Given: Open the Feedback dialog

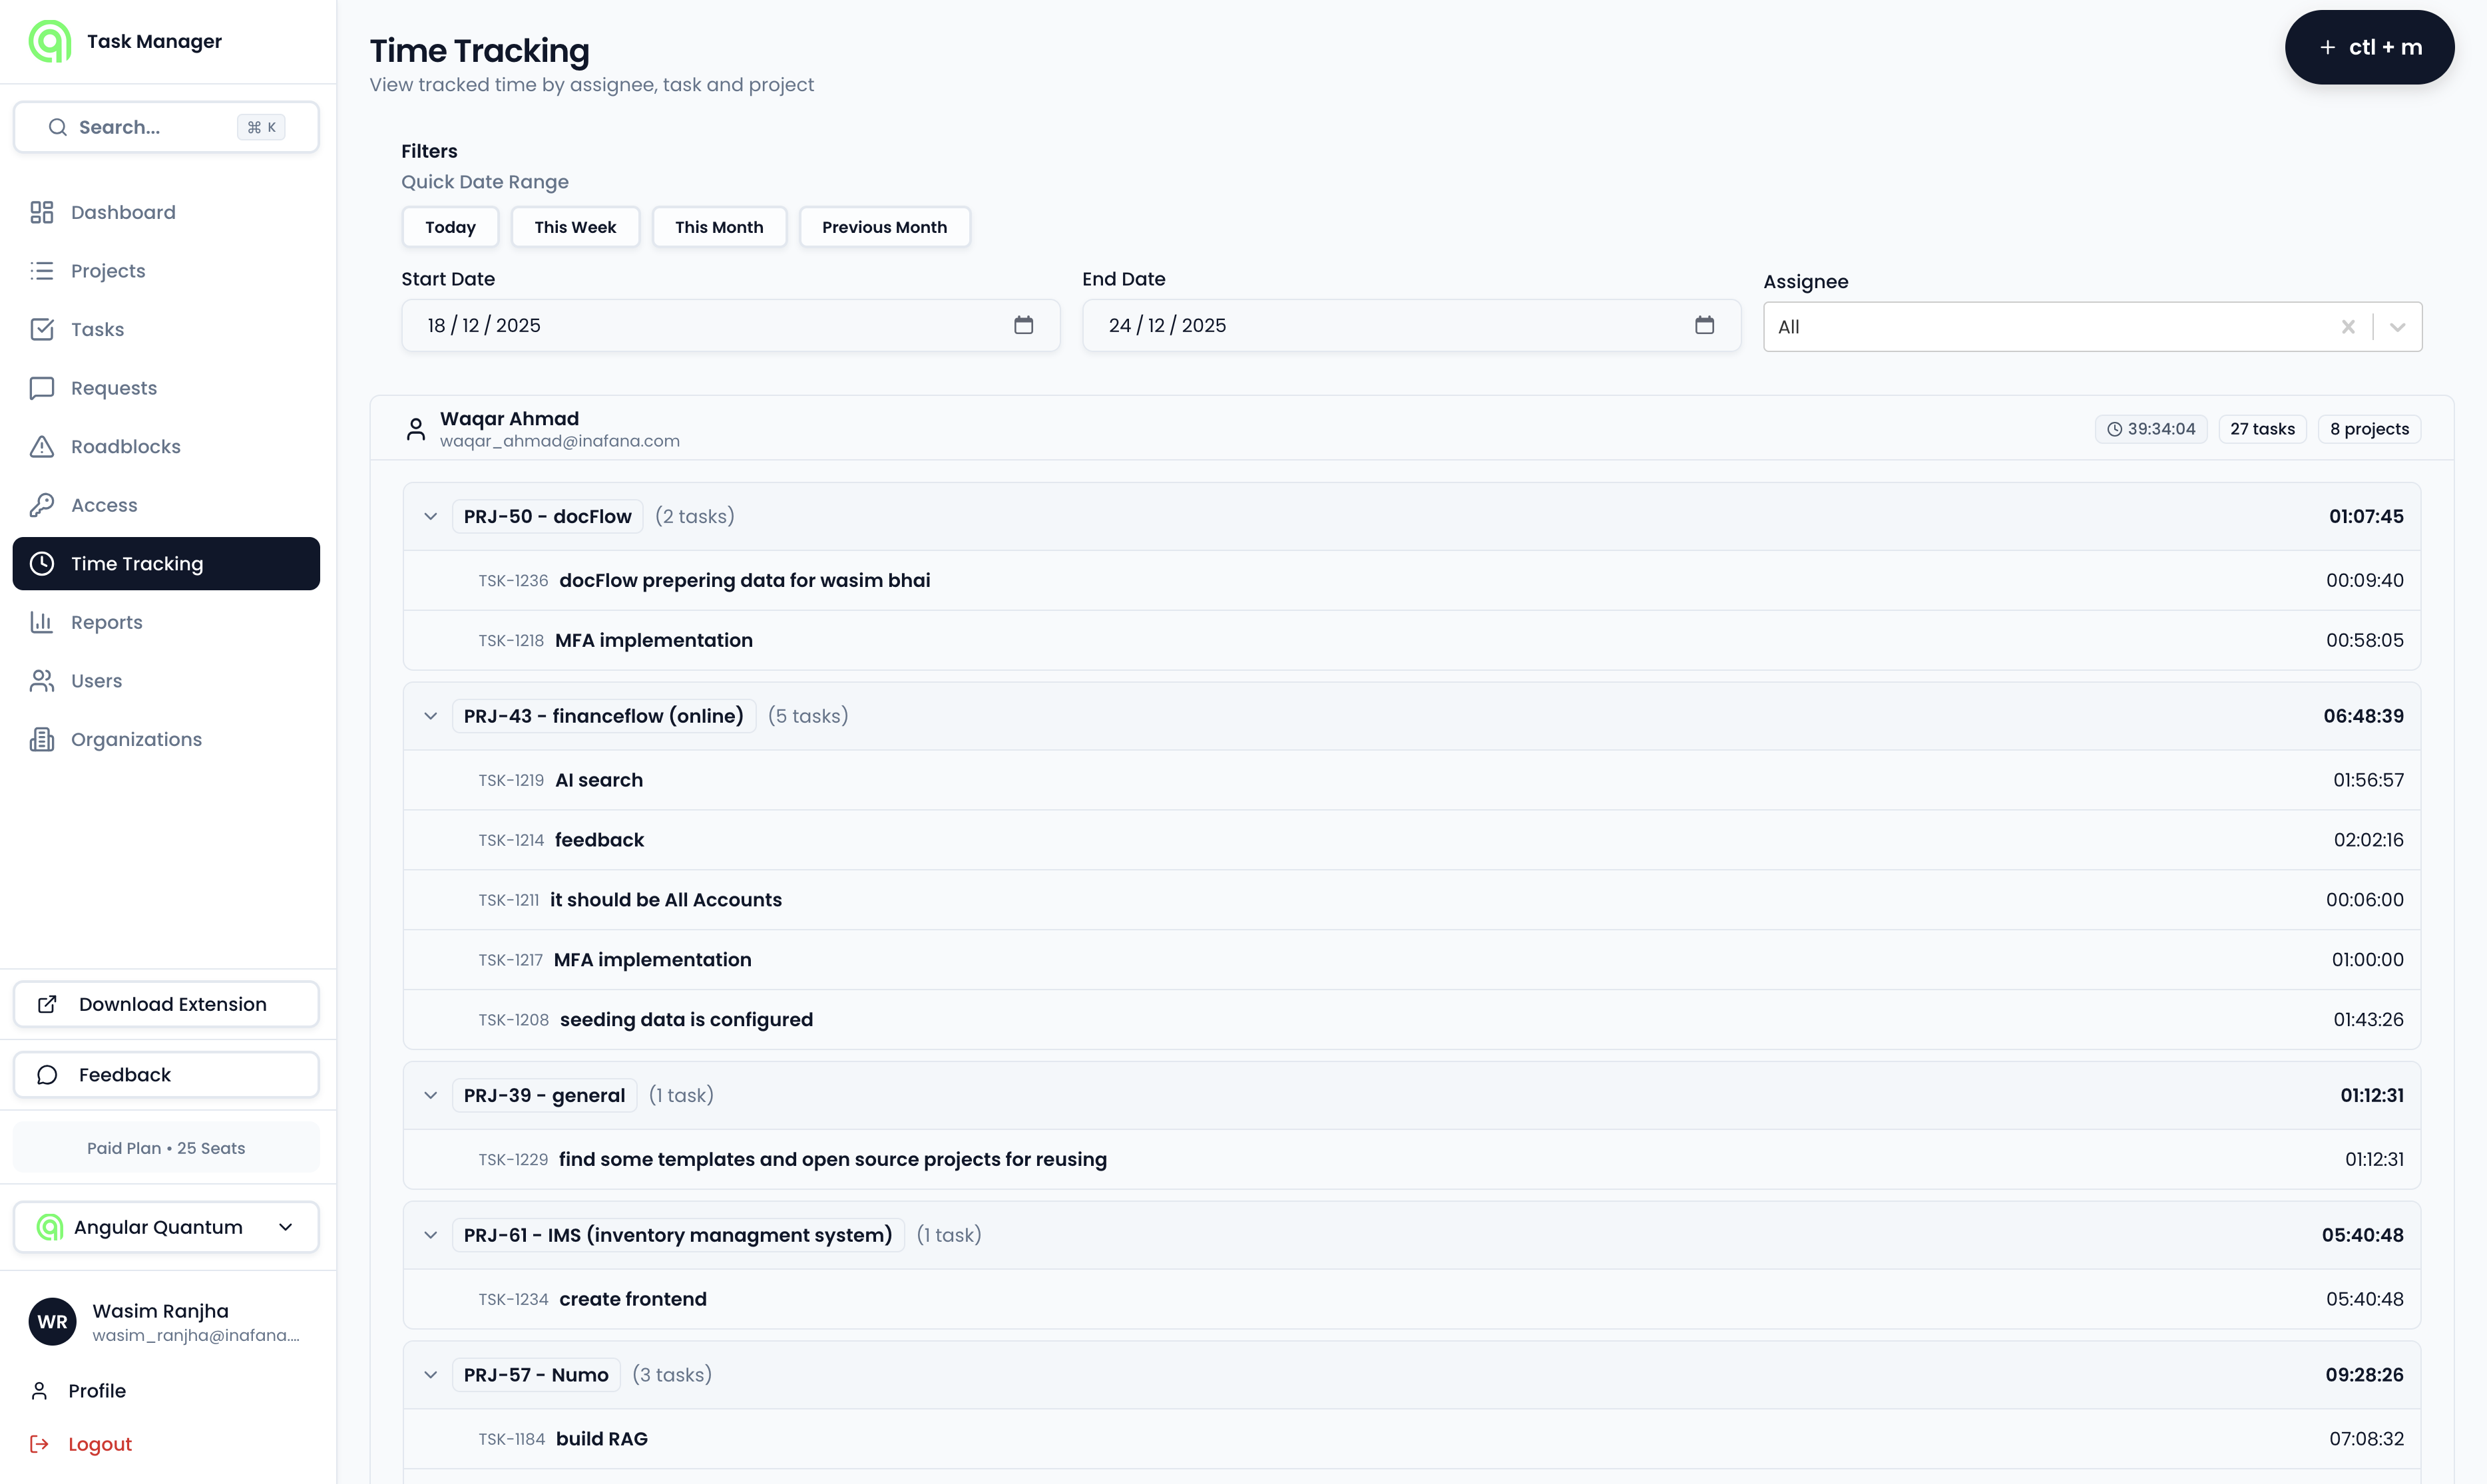Looking at the screenshot, I should coord(165,1074).
